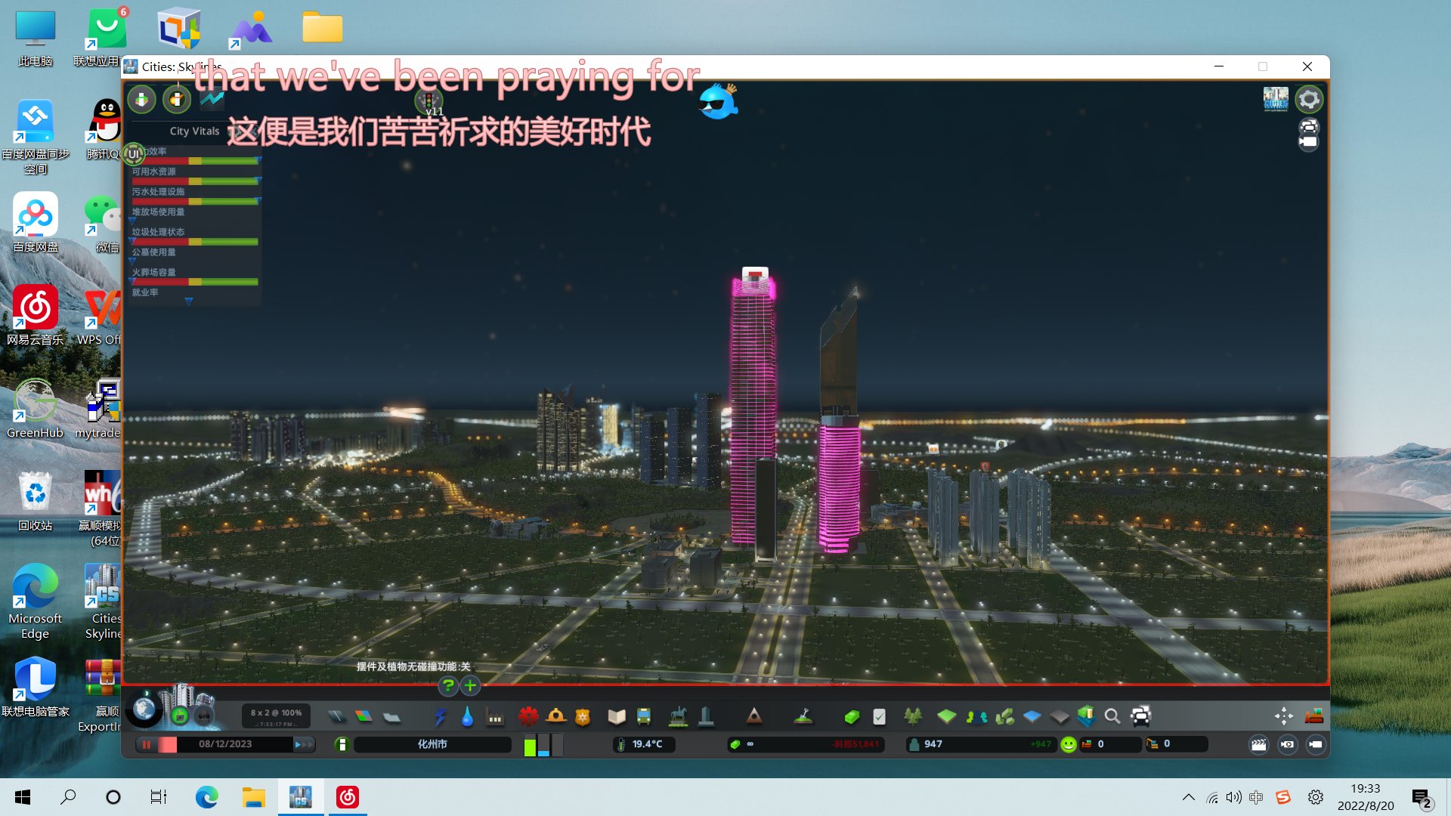
Task: Open the traffic vehicles tool icon
Action: coord(1140,716)
